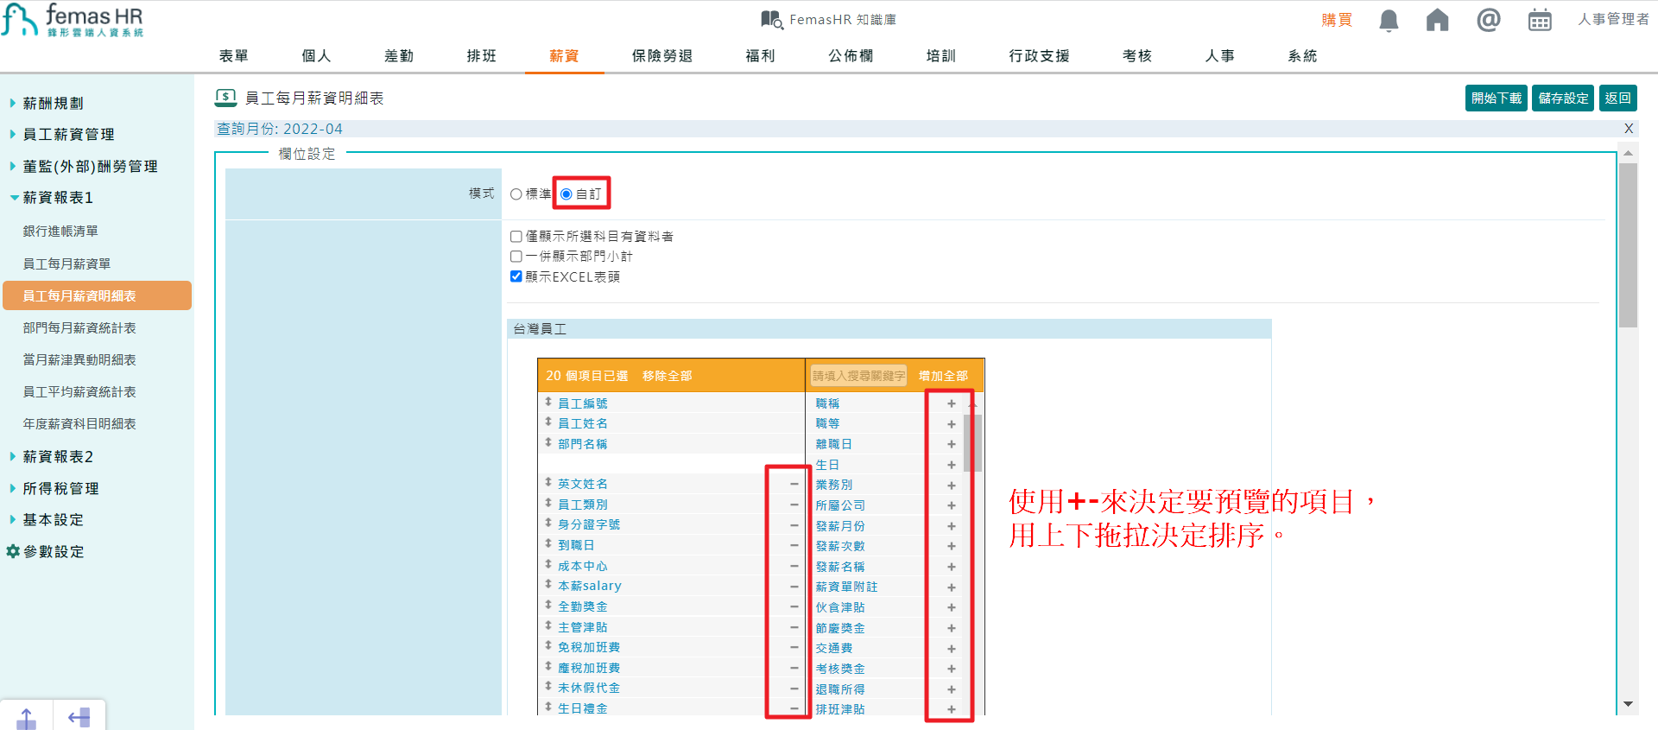Click 儲存設定 button
The image size is (1658, 730).
pos(1563,98)
